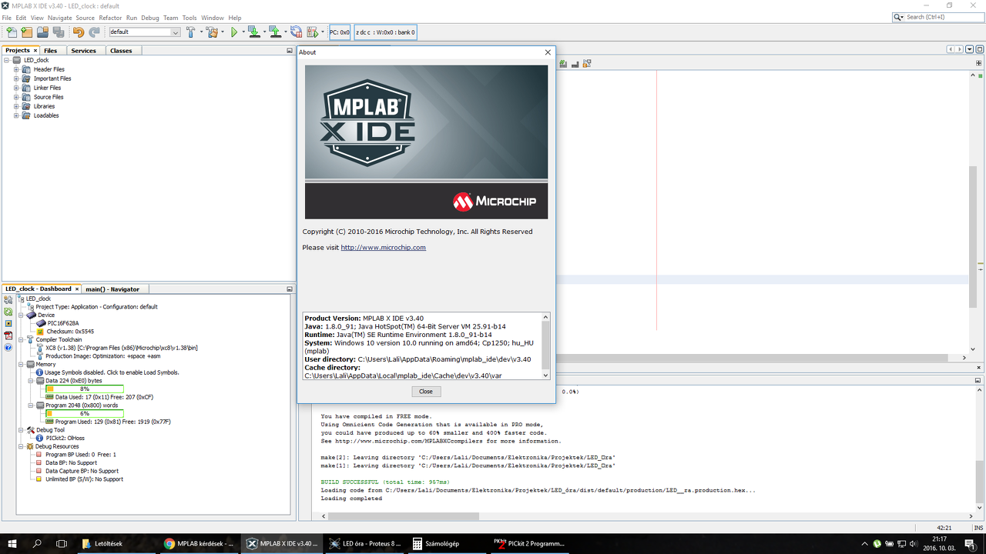986x554 pixels.
Task: Click the New File toolbar icon
Action: 12,32
